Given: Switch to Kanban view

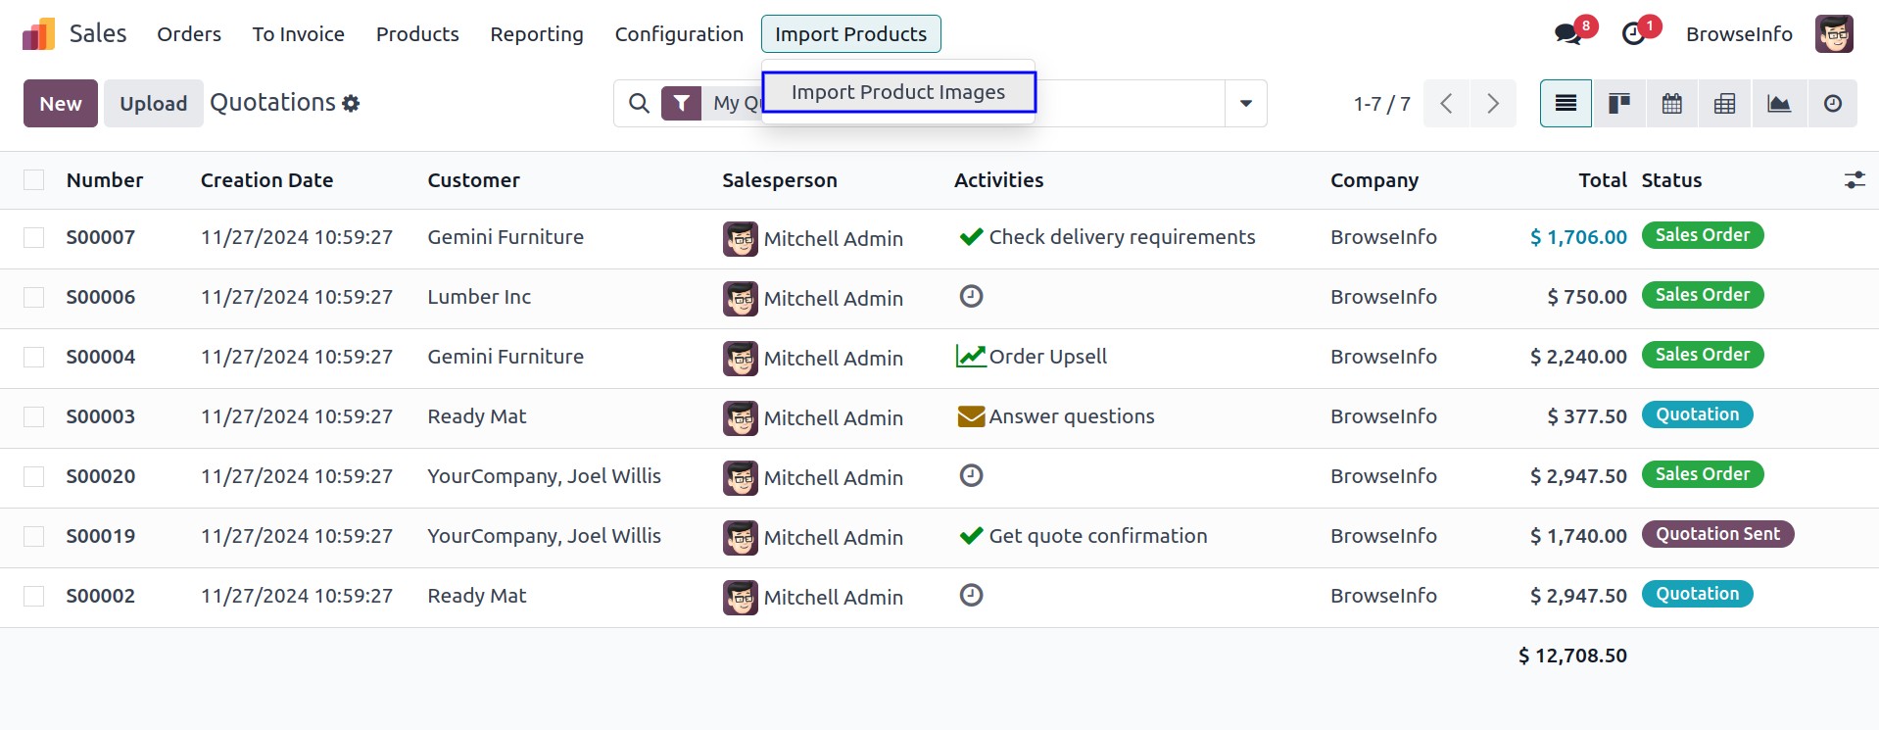Looking at the screenshot, I should click(x=1618, y=104).
